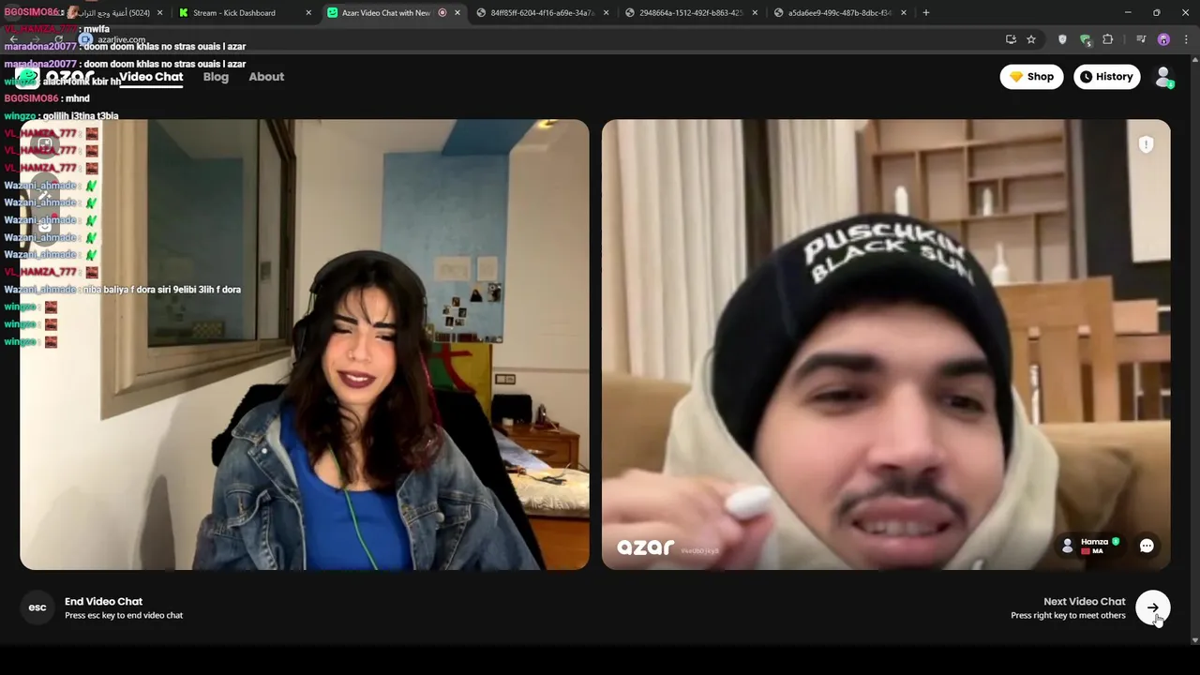Close the 84ff85ff tab
This screenshot has height=675, width=1200.
606,13
